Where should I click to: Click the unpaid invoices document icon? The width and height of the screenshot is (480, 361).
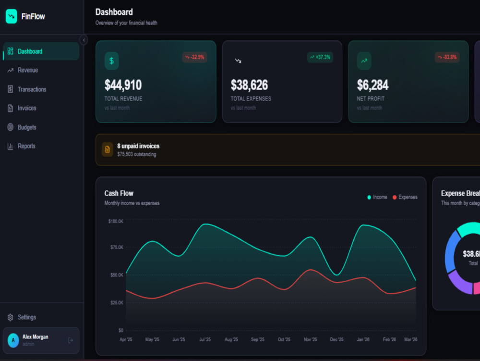[108, 149]
